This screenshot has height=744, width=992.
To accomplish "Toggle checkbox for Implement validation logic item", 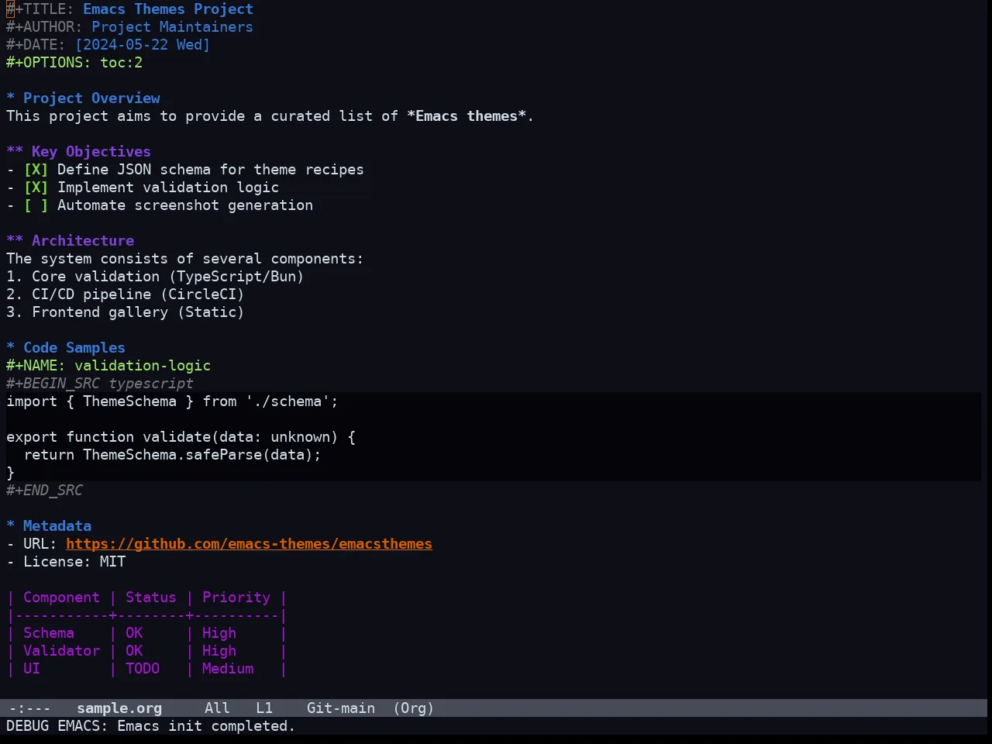I will (36, 188).
